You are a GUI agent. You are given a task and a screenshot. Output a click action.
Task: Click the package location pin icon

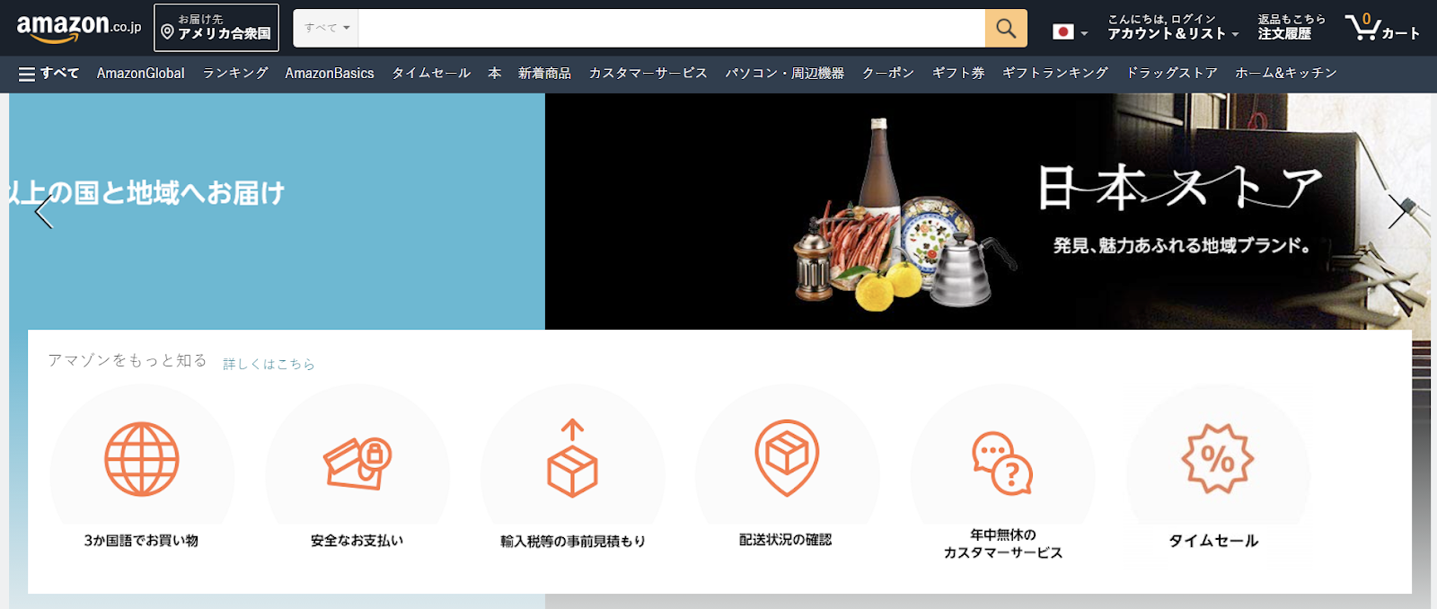click(787, 457)
